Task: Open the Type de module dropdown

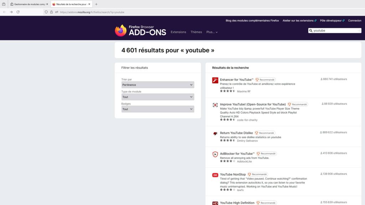Action: [x=157, y=97]
